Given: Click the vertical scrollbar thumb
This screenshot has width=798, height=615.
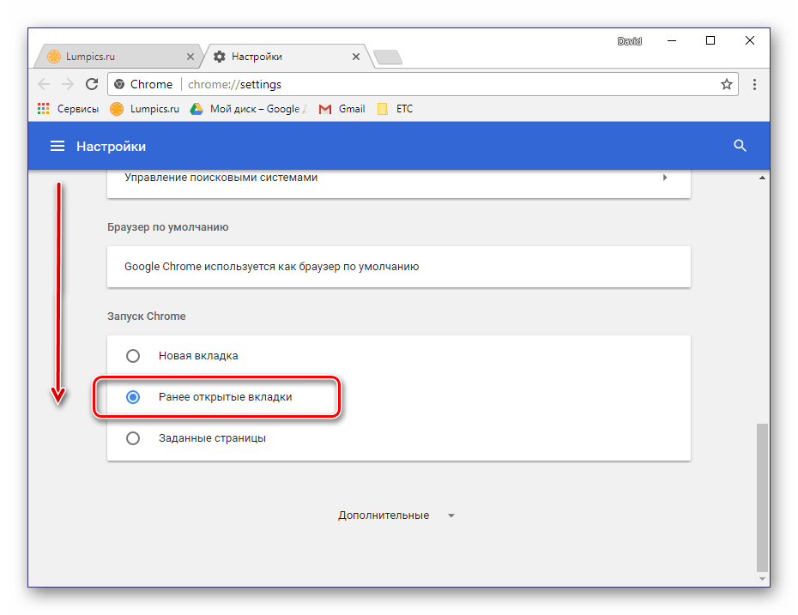Looking at the screenshot, I should click(762, 497).
